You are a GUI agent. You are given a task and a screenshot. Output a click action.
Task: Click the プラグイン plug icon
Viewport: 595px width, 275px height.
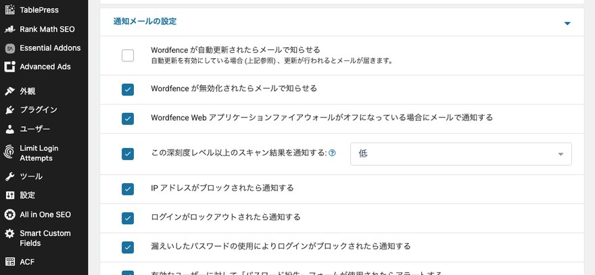tap(10, 110)
